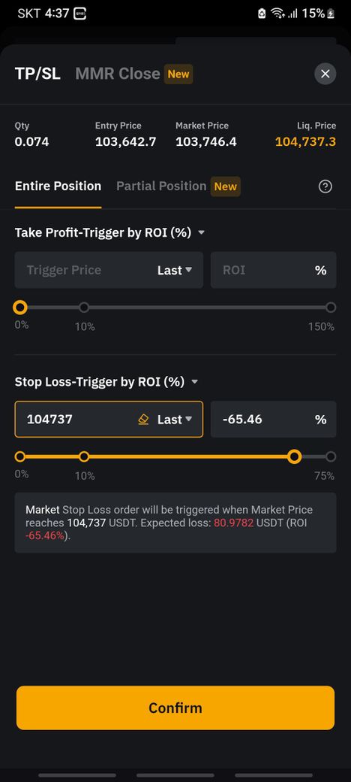Set stop loss slider to 10%

coord(84,456)
